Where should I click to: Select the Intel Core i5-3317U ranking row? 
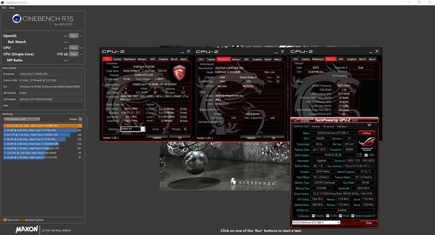[x=43, y=157]
